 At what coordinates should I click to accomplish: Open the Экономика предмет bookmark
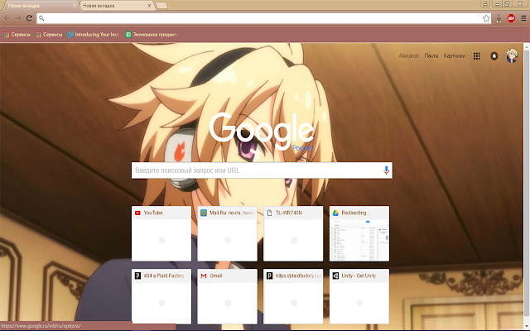(x=152, y=35)
